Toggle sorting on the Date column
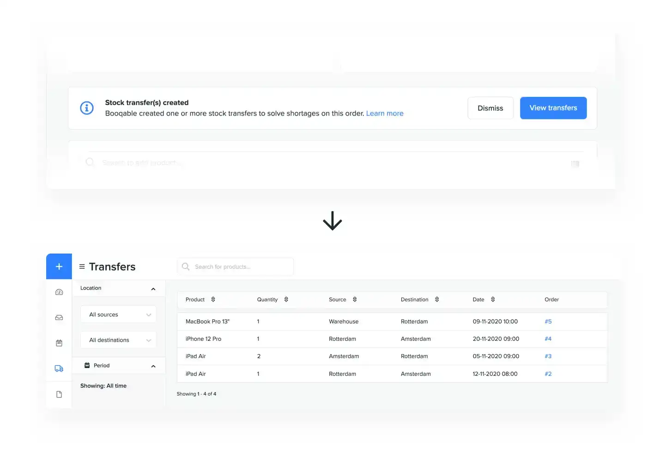 tap(492, 299)
